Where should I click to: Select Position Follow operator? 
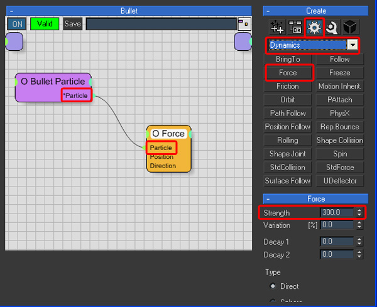[x=288, y=127]
